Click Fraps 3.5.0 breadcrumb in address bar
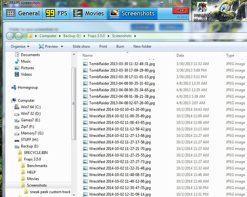This screenshot has height=197, width=247. click(96, 36)
